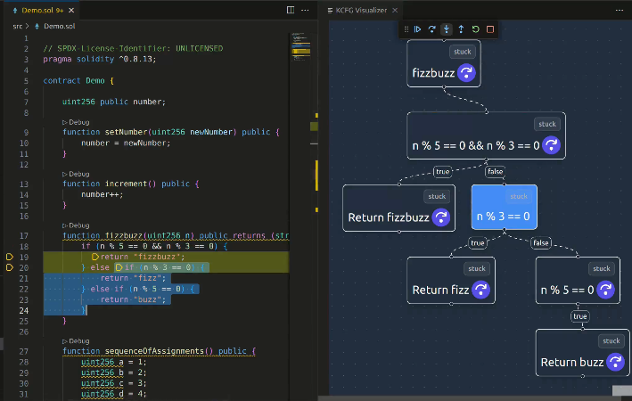Click the true label below n % 5 == 0
The width and height of the screenshot is (632, 401).
(x=580, y=316)
